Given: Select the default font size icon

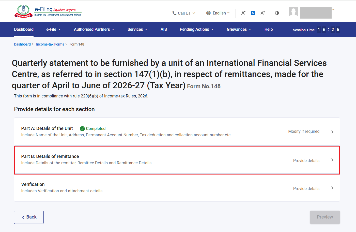Looking at the screenshot, I should 253,13.
